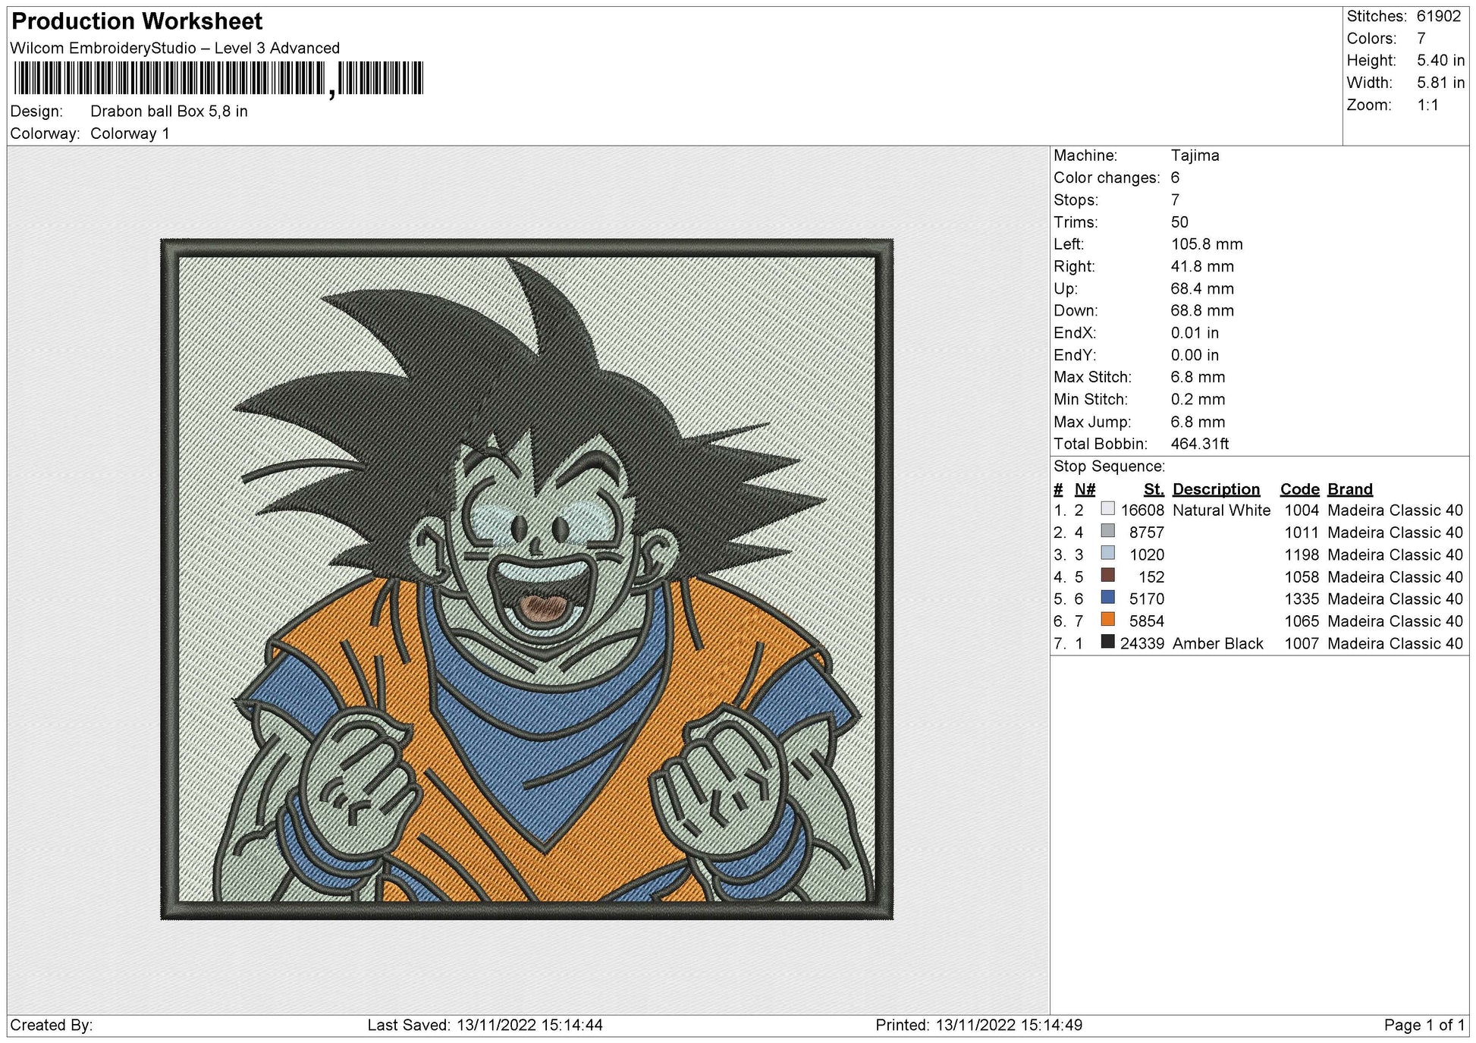Click the Page 1 of 1 footer text

pos(1424,1025)
